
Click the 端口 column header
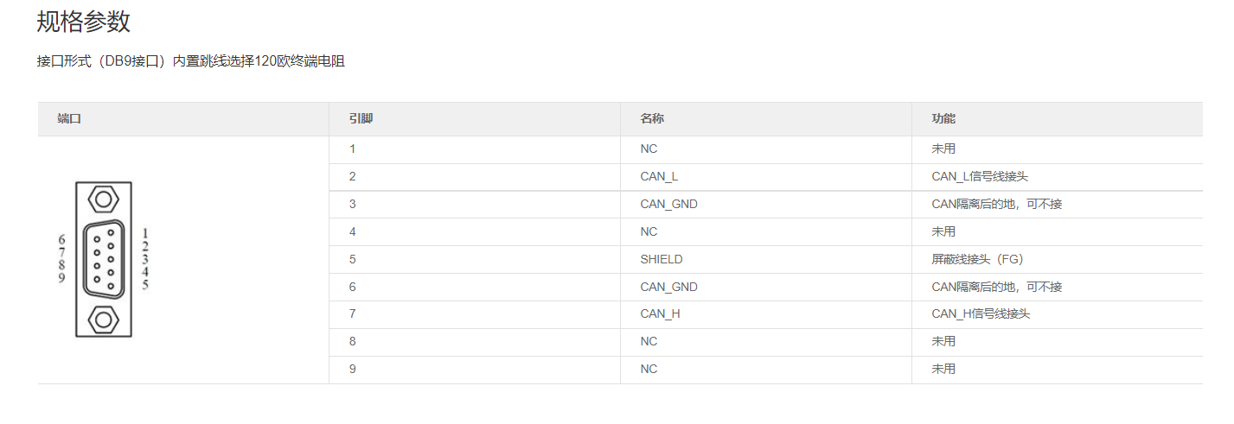pos(69,119)
